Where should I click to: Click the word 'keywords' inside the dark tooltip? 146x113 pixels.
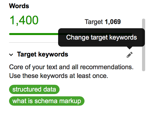(x=123, y=38)
